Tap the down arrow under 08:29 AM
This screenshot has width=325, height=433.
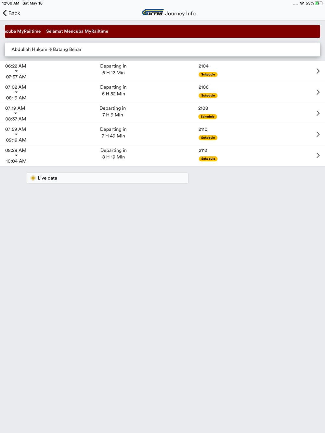pos(16,155)
